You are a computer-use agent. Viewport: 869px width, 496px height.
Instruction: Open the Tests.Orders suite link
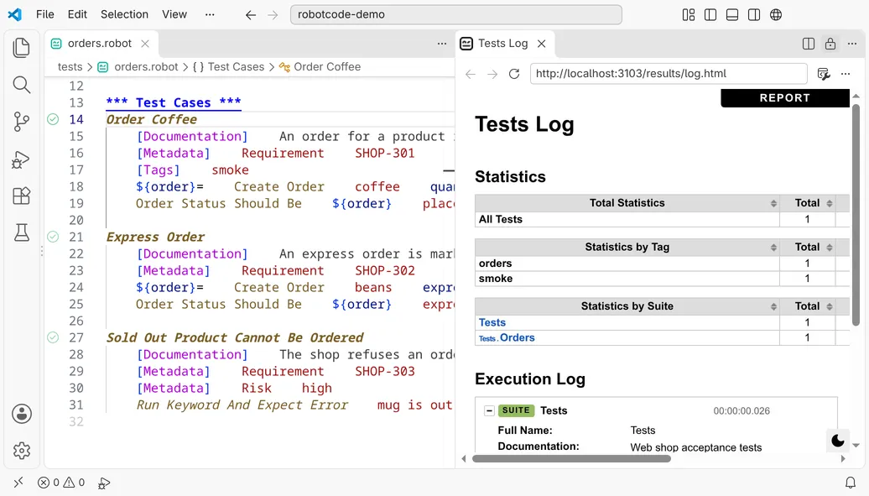pyautogui.click(x=507, y=338)
